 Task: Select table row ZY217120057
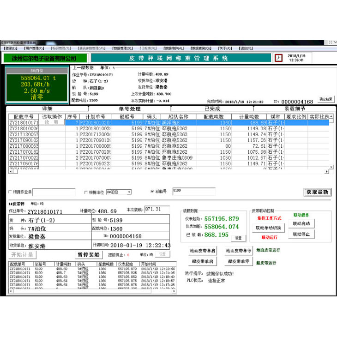coord(168,134)
